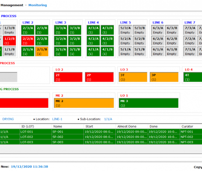Click Name column header

pos(68,127)
